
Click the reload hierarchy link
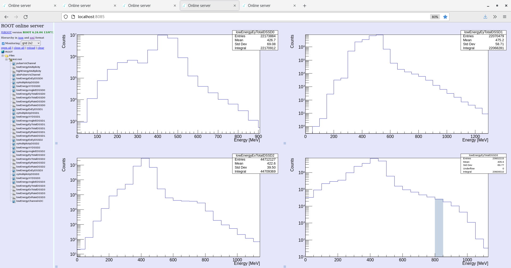(x=31, y=48)
